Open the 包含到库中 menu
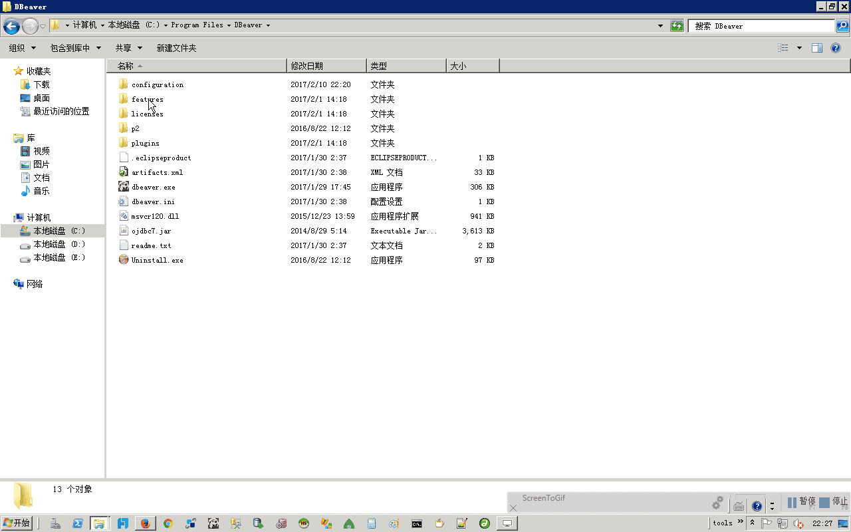Viewport: 851px width, 532px height. point(76,48)
